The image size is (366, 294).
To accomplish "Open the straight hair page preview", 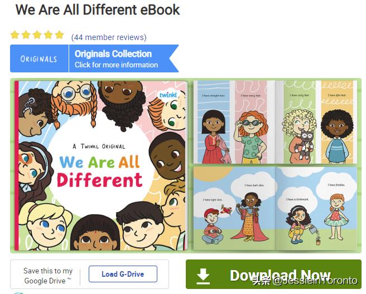I will pyautogui.click(x=214, y=122).
